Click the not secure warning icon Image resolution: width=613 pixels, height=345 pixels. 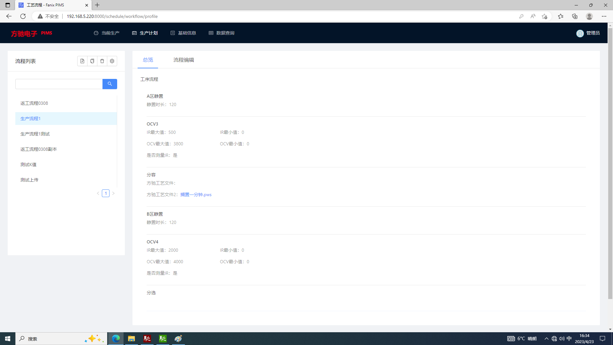tap(40, 16)
